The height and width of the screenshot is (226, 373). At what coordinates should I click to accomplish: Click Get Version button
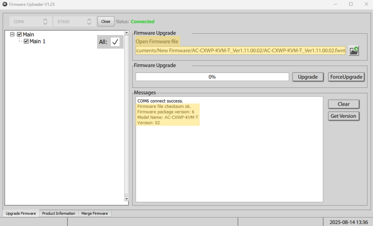pos(344,116)
